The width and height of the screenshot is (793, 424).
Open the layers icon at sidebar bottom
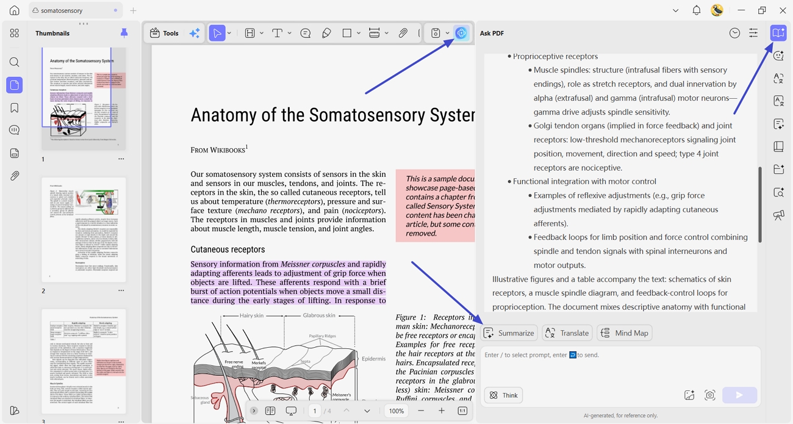click(x=14, y=411)
